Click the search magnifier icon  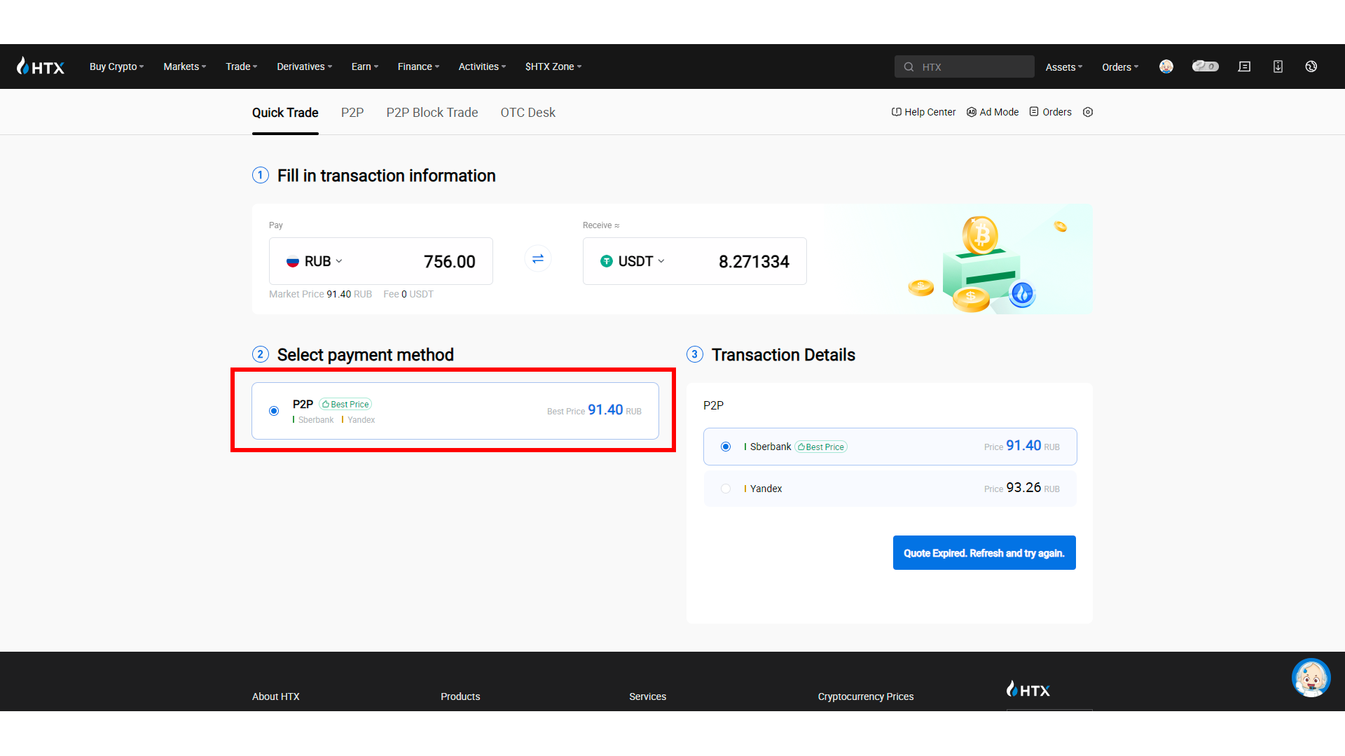(x=909, y=67)
